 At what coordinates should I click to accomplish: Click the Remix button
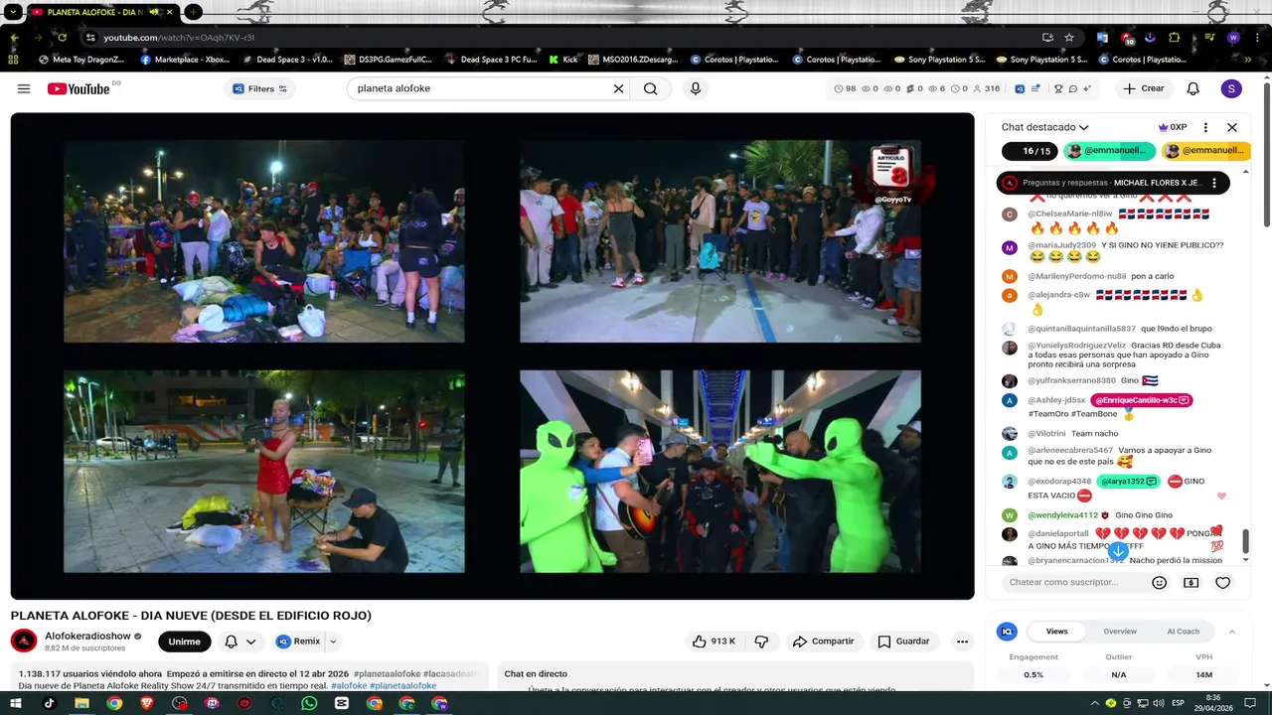298,642
